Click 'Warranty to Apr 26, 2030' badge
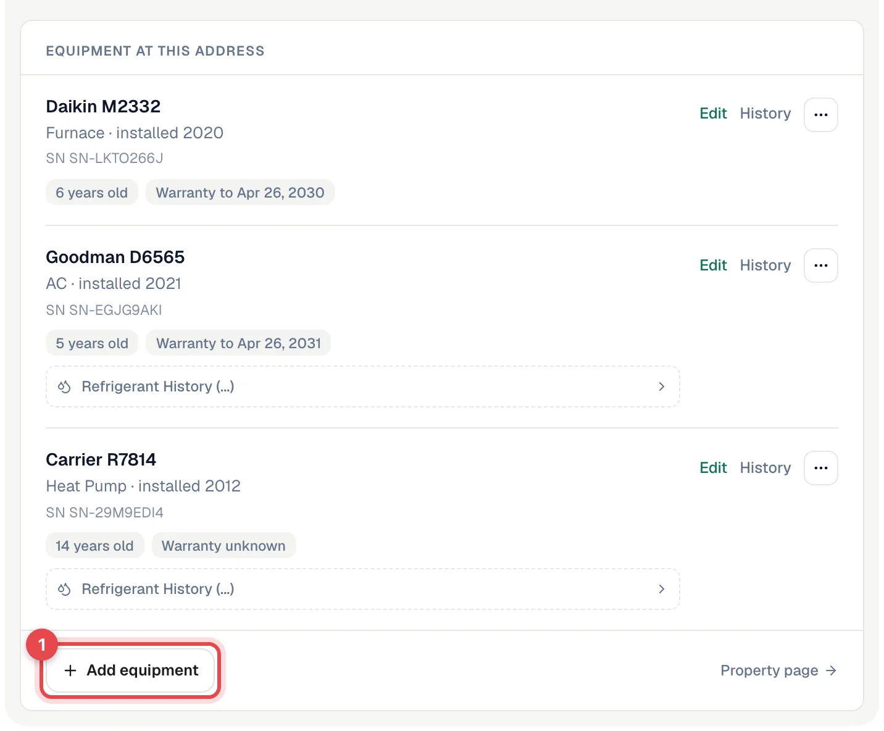884x731 pixels. [x=240, y=193]
